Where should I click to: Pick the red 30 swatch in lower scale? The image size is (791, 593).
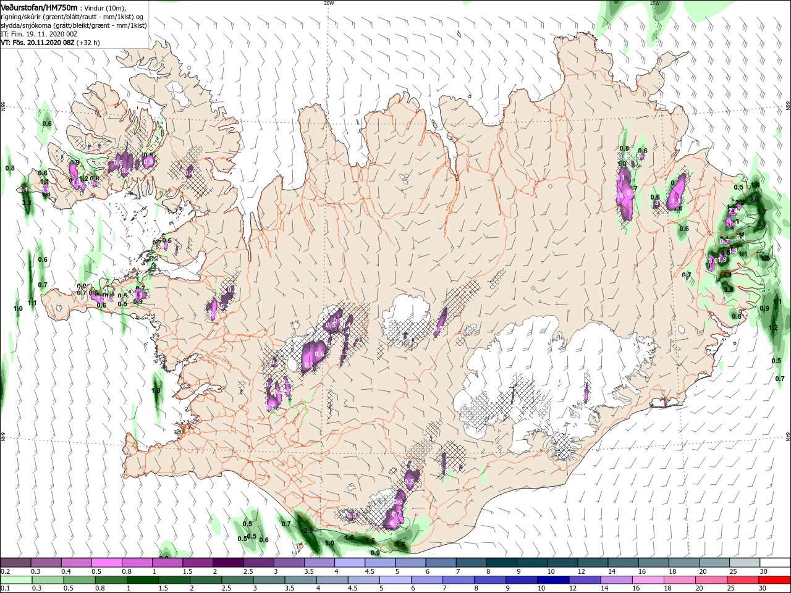click(x=774, y=581)
